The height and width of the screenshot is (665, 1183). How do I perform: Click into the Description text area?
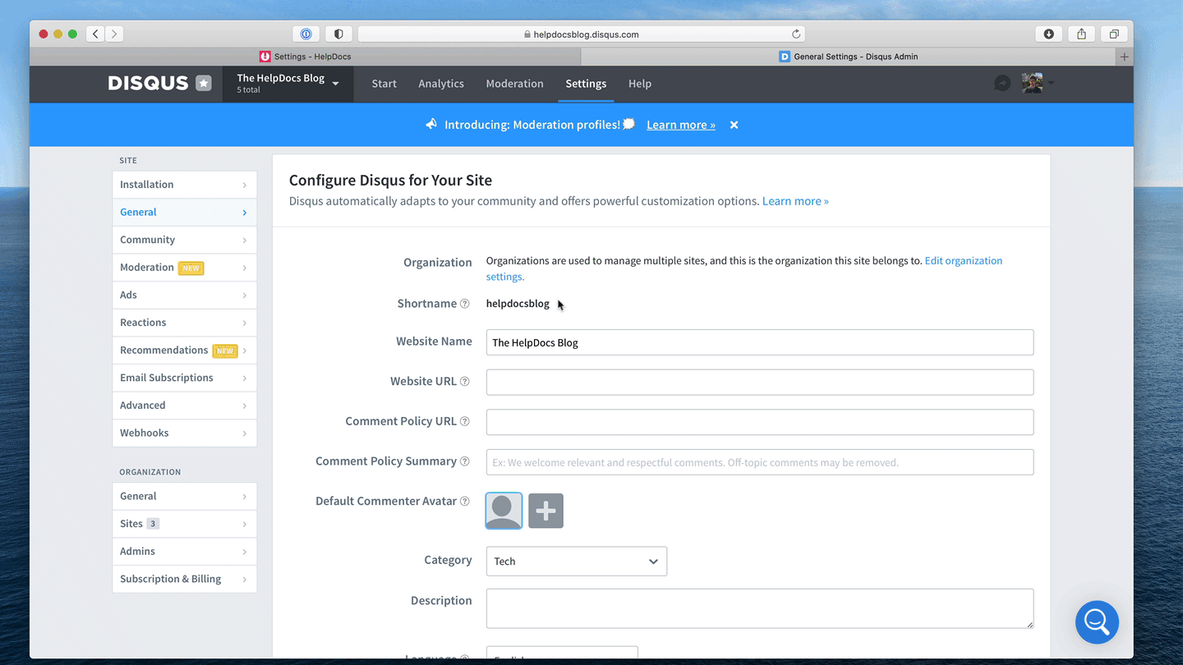[x=760, y=609]
